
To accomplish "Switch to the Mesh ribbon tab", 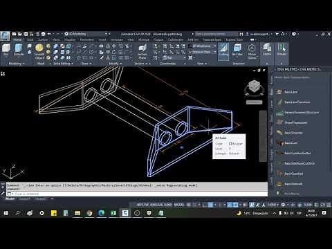I will click(56, 39).
